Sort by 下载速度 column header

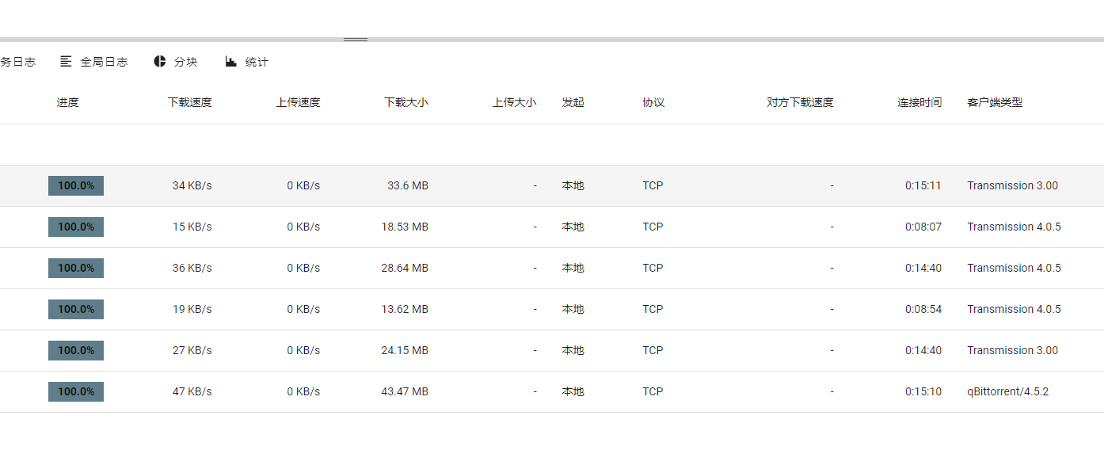[190, 102]
